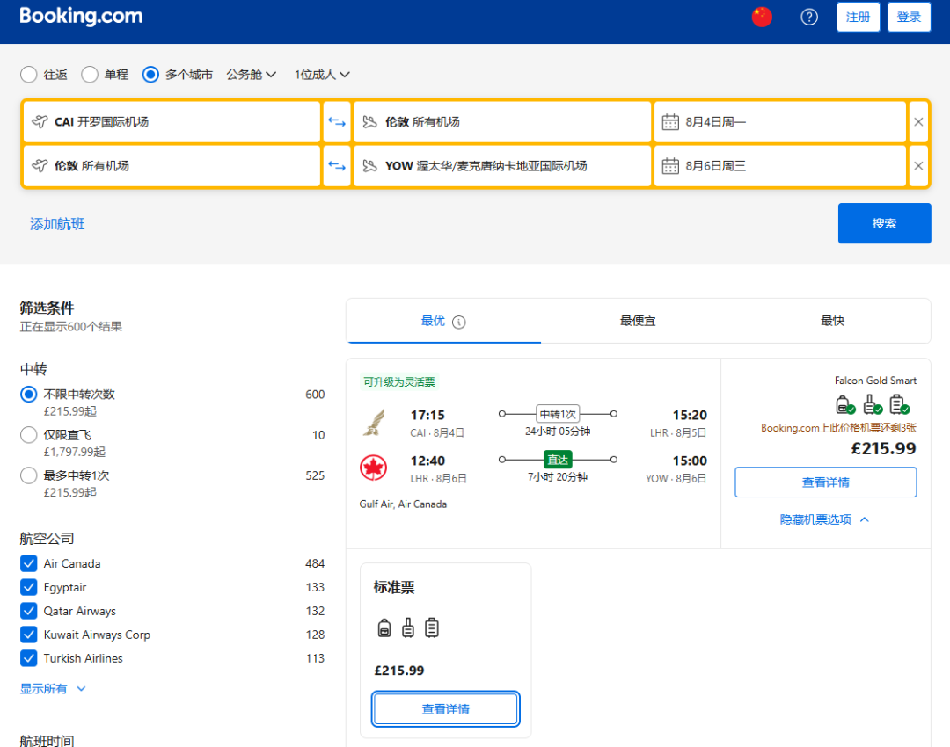The height and width of the screenshot is (747, 950).
Task: Click Falcon Gold Smart fare name
Action: coord(875,381)
